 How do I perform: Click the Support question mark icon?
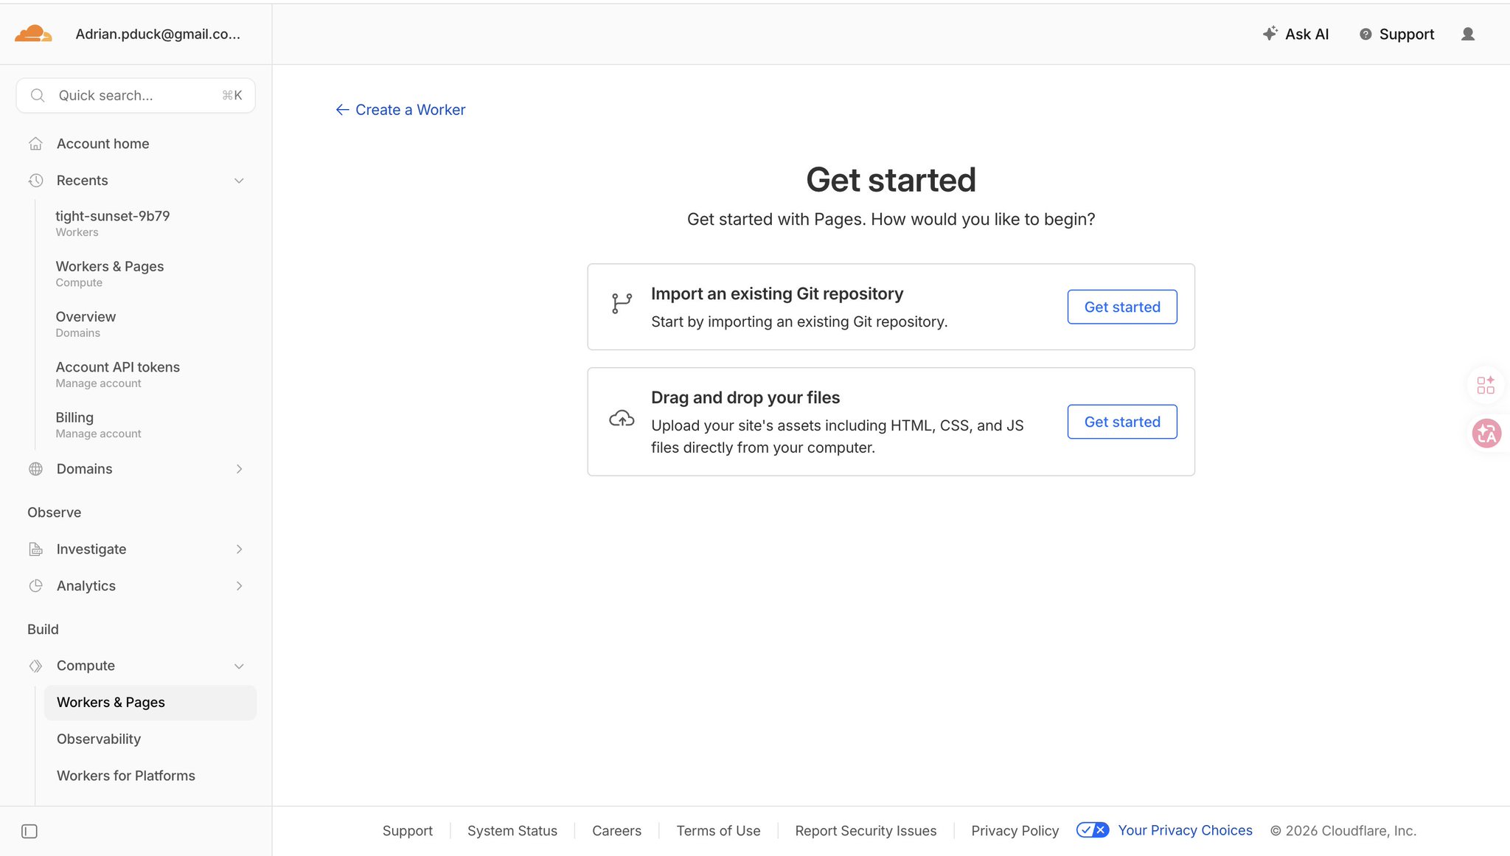[x=1365, y=34]
